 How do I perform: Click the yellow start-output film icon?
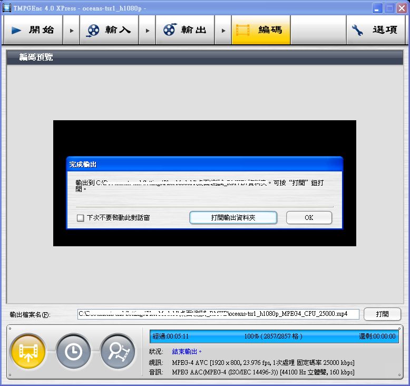tap(28, 351)
